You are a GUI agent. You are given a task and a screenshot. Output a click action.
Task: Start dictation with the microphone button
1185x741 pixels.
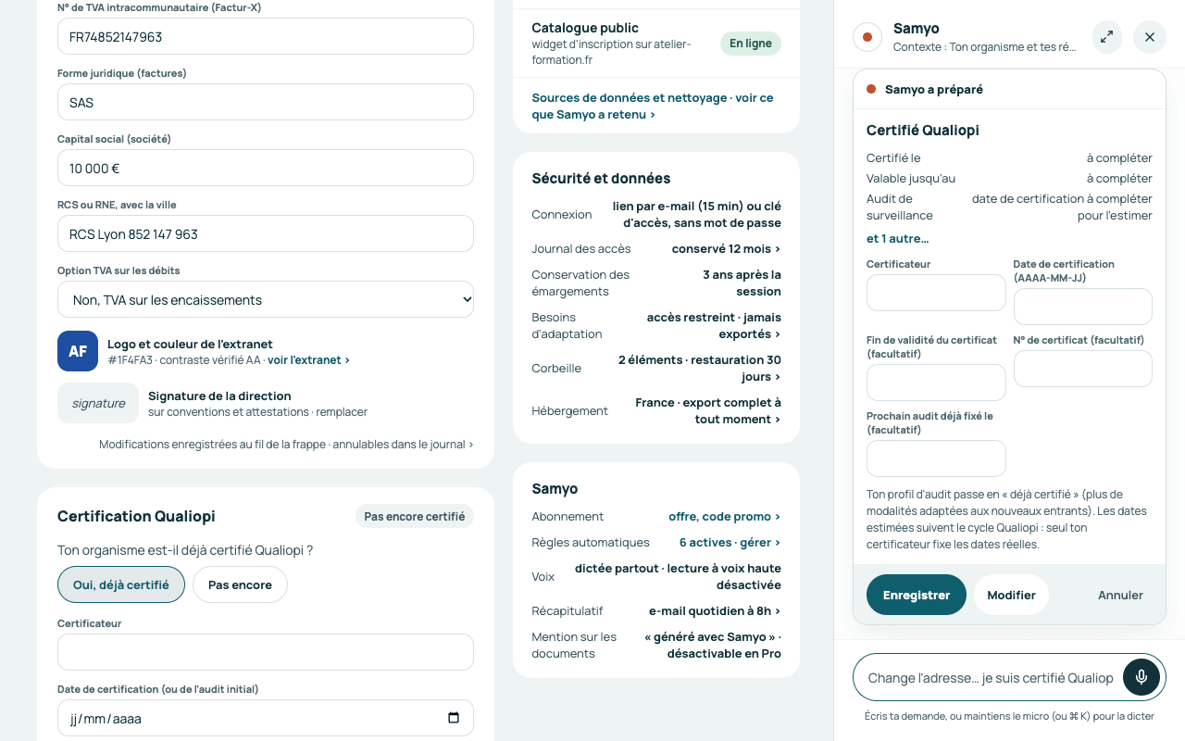[x=1141, y=677]
